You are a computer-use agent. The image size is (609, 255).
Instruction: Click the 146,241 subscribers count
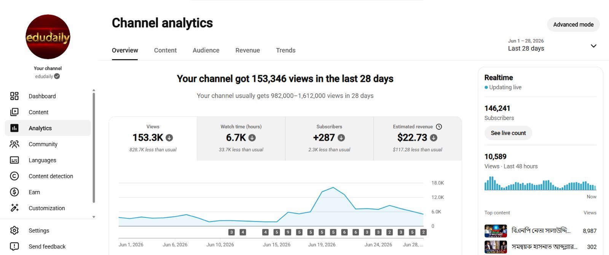click(497, 108)
